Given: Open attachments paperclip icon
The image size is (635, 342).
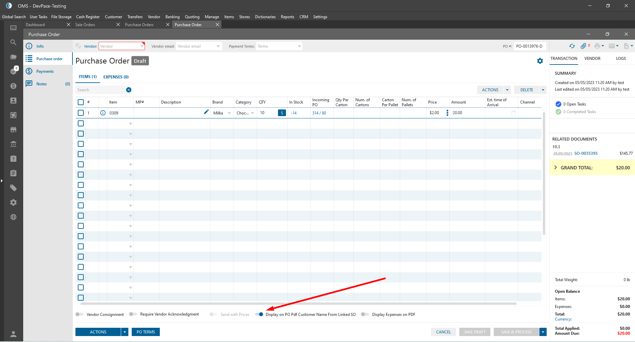Looking at the screenshot, I should (x=583, y=46).
